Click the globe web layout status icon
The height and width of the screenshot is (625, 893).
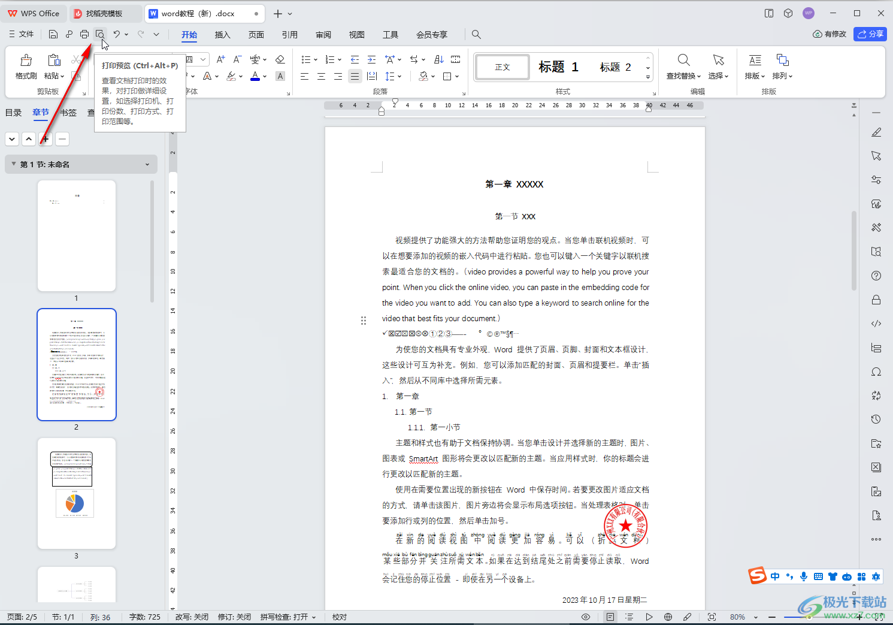click(668, 617)
